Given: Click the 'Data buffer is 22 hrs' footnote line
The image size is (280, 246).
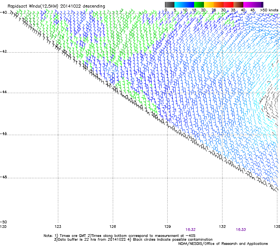Looking at the screenshot, I should pos(133,240).
